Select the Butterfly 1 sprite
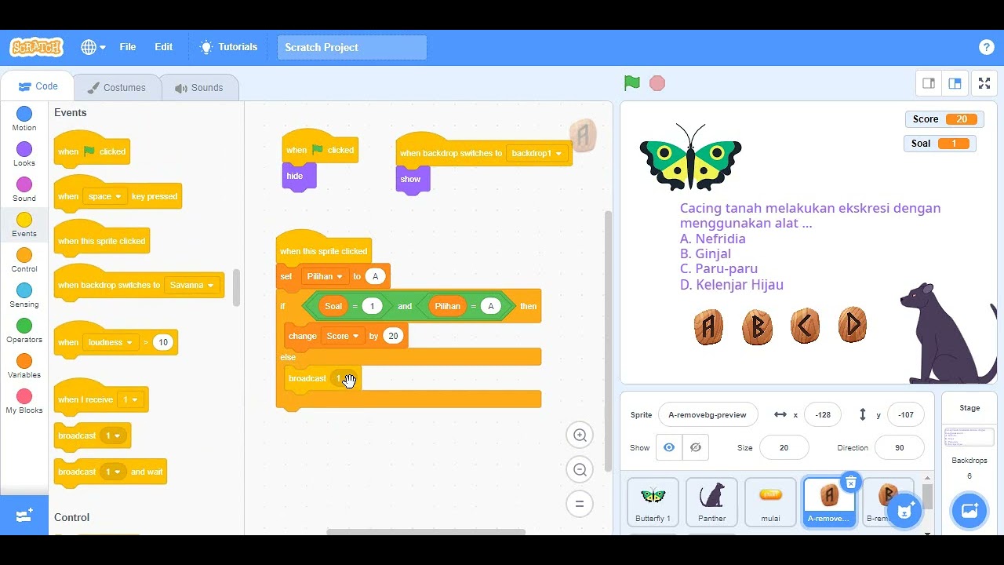Viewport: 1004px width, 565px height. [x=653, y=502]
